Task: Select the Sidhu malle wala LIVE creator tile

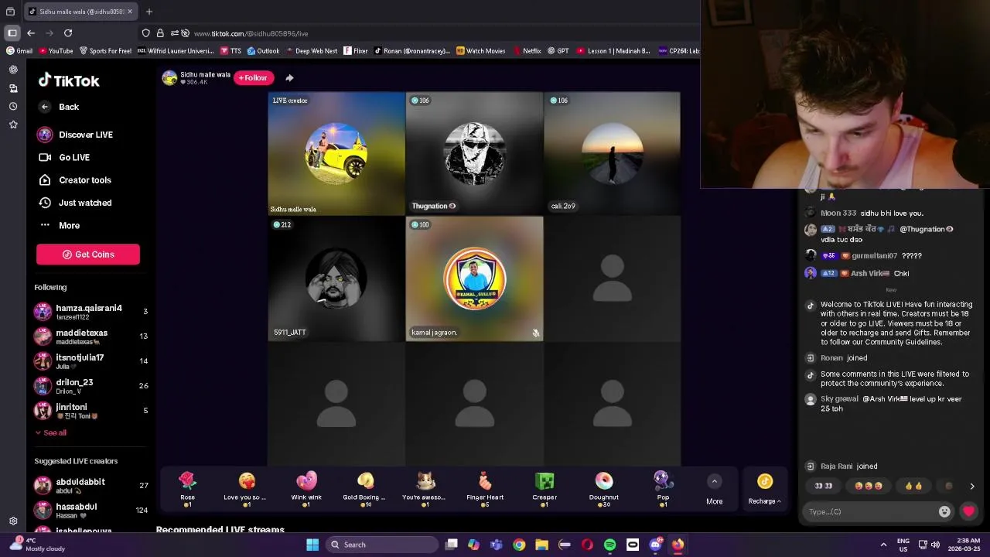Action: pyautogui.click(x=336, y=154)
